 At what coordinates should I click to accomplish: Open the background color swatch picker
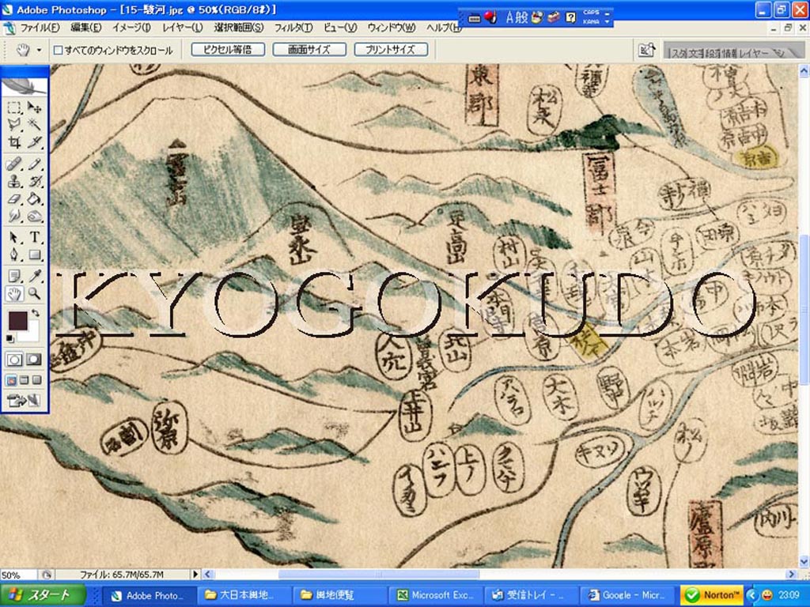point(32,334)
